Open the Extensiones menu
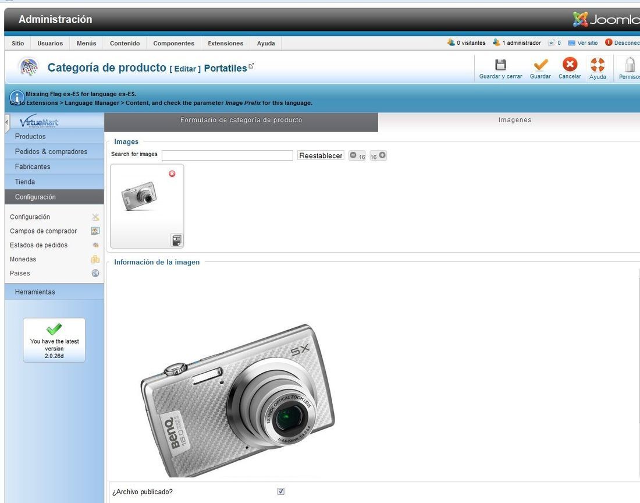Screen dimensions: 640x503 [x=226, y=43]
